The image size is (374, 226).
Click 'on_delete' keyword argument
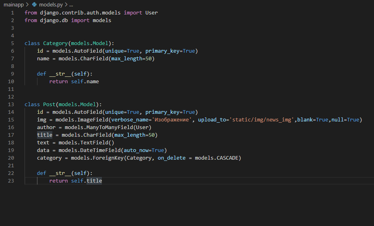click(x=172, y=158)
